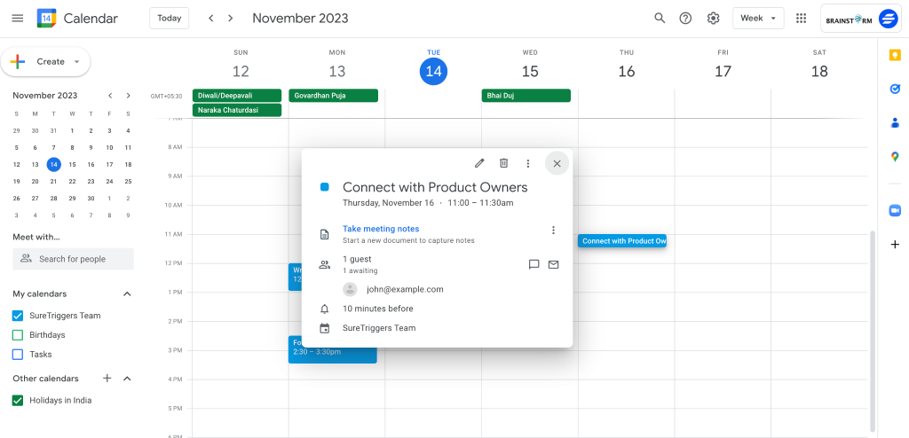Image resolution: width=909 pixels, height=438 pixels.
Task: Check the Birthdays calendar
Action: 18,335
